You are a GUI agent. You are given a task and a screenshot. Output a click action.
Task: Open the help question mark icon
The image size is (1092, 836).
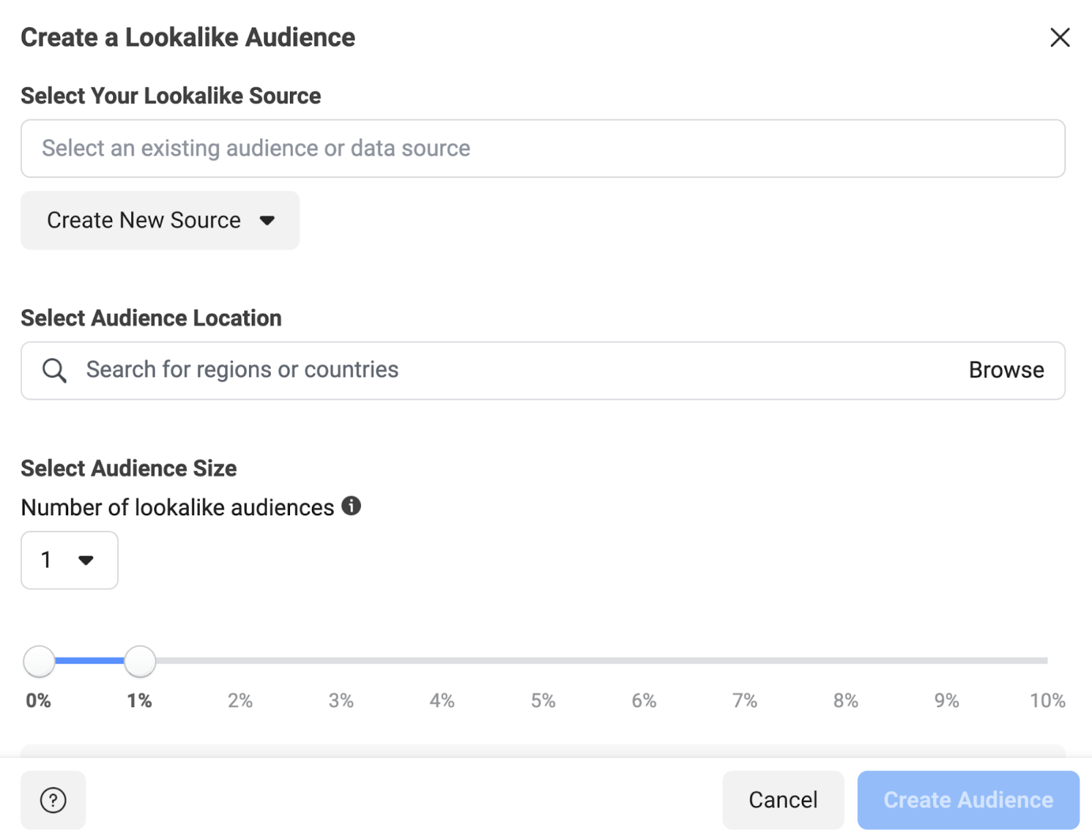point(53,800)
